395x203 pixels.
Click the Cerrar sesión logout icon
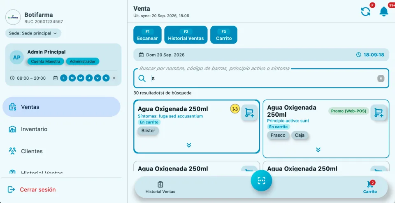(11, 189)
